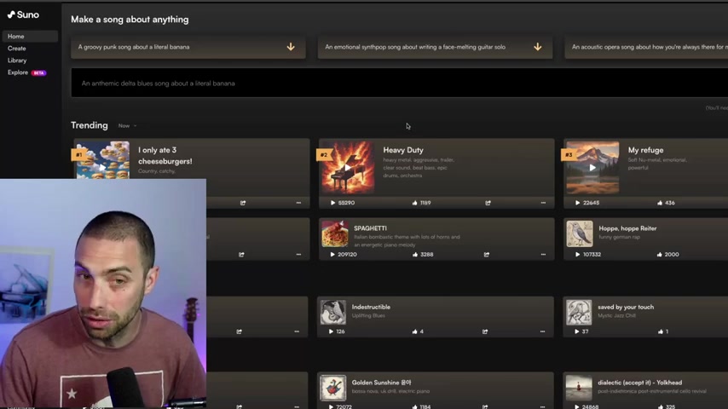Share the SPAGHETTI track
The width and height of the screenshot is (728, 409).
(x=487, y=255)
